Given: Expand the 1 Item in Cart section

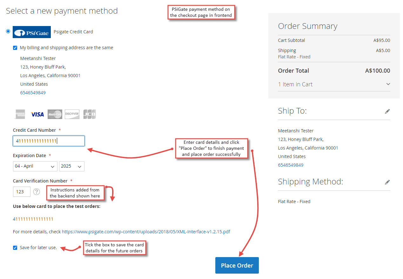Looking at the screenshot, I should tap(388, 84).
